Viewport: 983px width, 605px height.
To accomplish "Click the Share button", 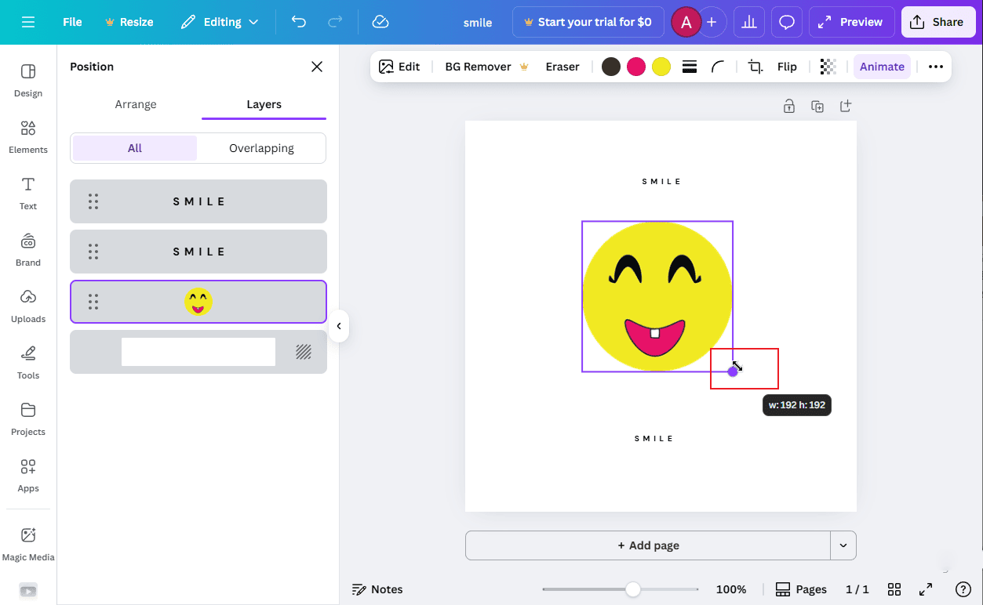I will click(937, 22).
